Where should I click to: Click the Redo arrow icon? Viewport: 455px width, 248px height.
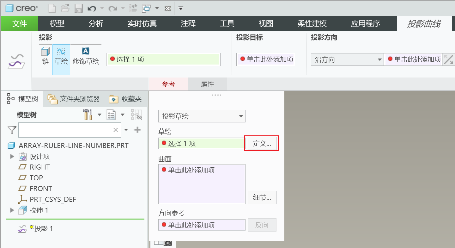click(113, 8)
